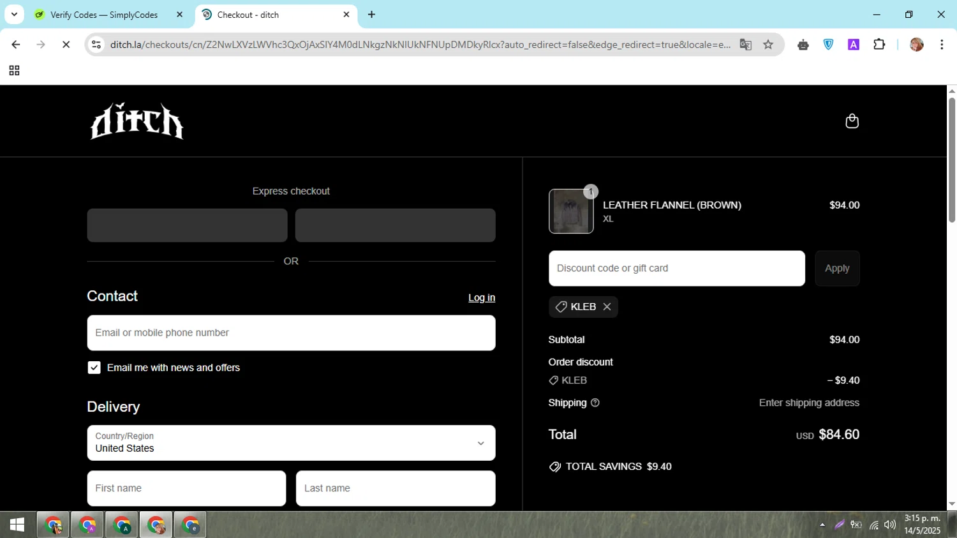The width and height of the screenshot is (957, 538).
Task: Close the Checkout - ditch tab
Action: point(346,14)
